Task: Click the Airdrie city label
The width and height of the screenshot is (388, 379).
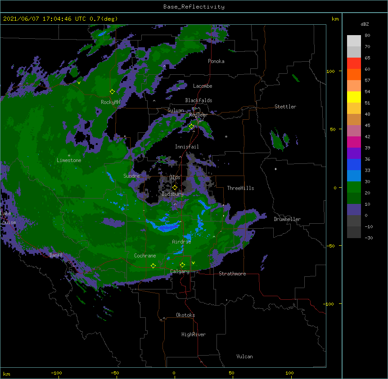Action: 181,242
